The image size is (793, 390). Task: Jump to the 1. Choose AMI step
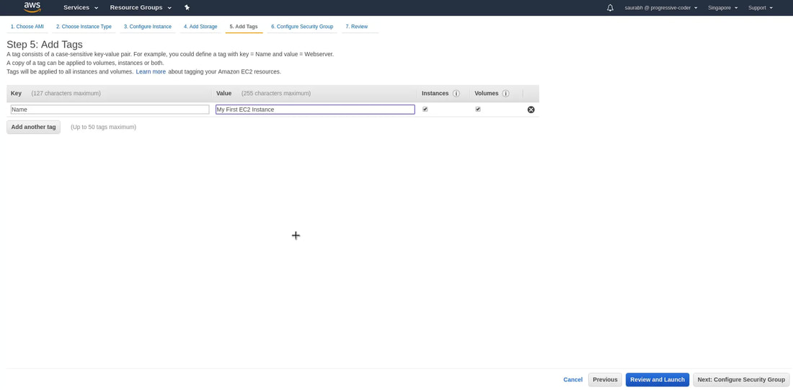point(27,27)
